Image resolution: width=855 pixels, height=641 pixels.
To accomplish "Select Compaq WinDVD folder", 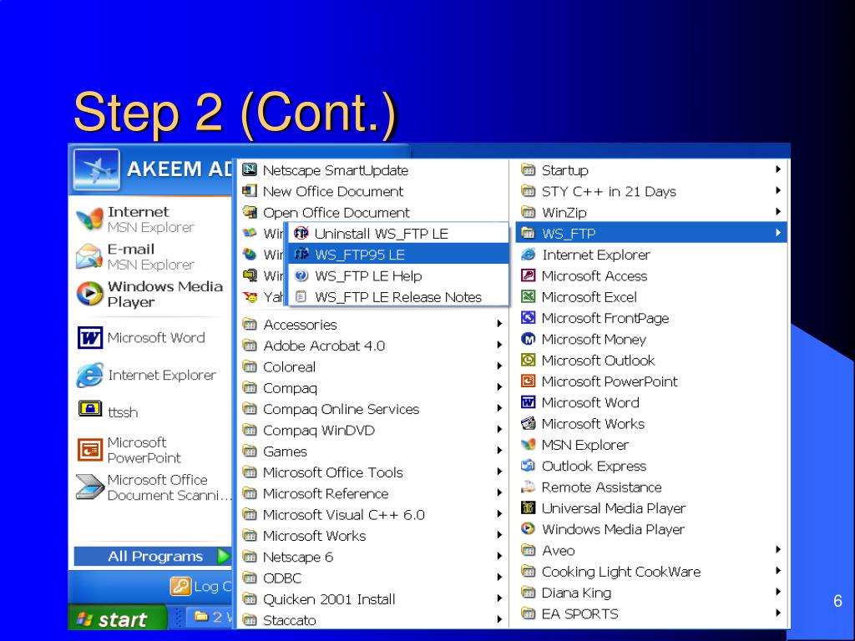I will pos(372,430).
